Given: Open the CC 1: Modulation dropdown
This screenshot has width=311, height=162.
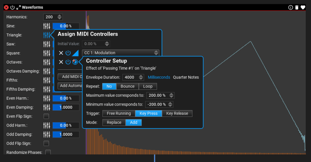Looking at the screenshot, I should coord(121,53).
